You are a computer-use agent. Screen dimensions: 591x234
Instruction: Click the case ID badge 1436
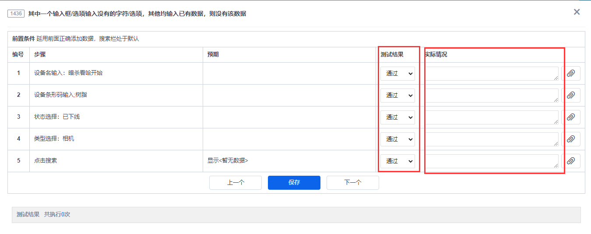(x=16, y=14)
